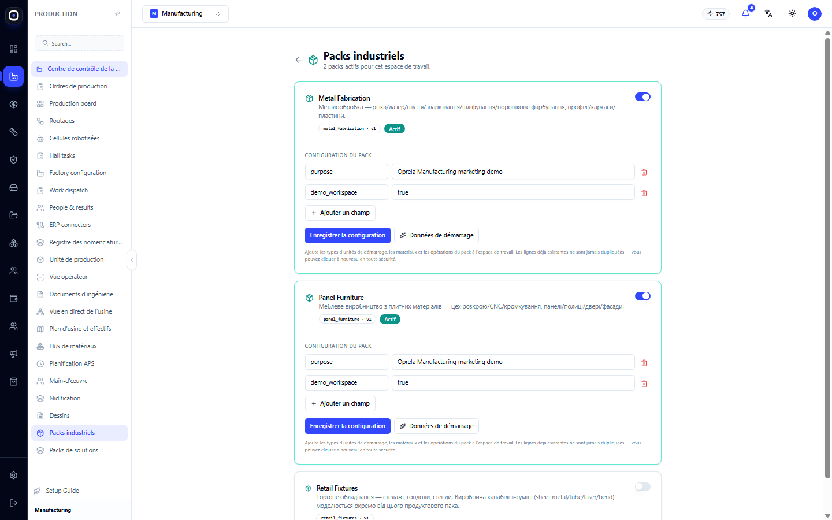Open the settings gear in the left rail
Screen dimensions: 832x520
tap(14, 475)
